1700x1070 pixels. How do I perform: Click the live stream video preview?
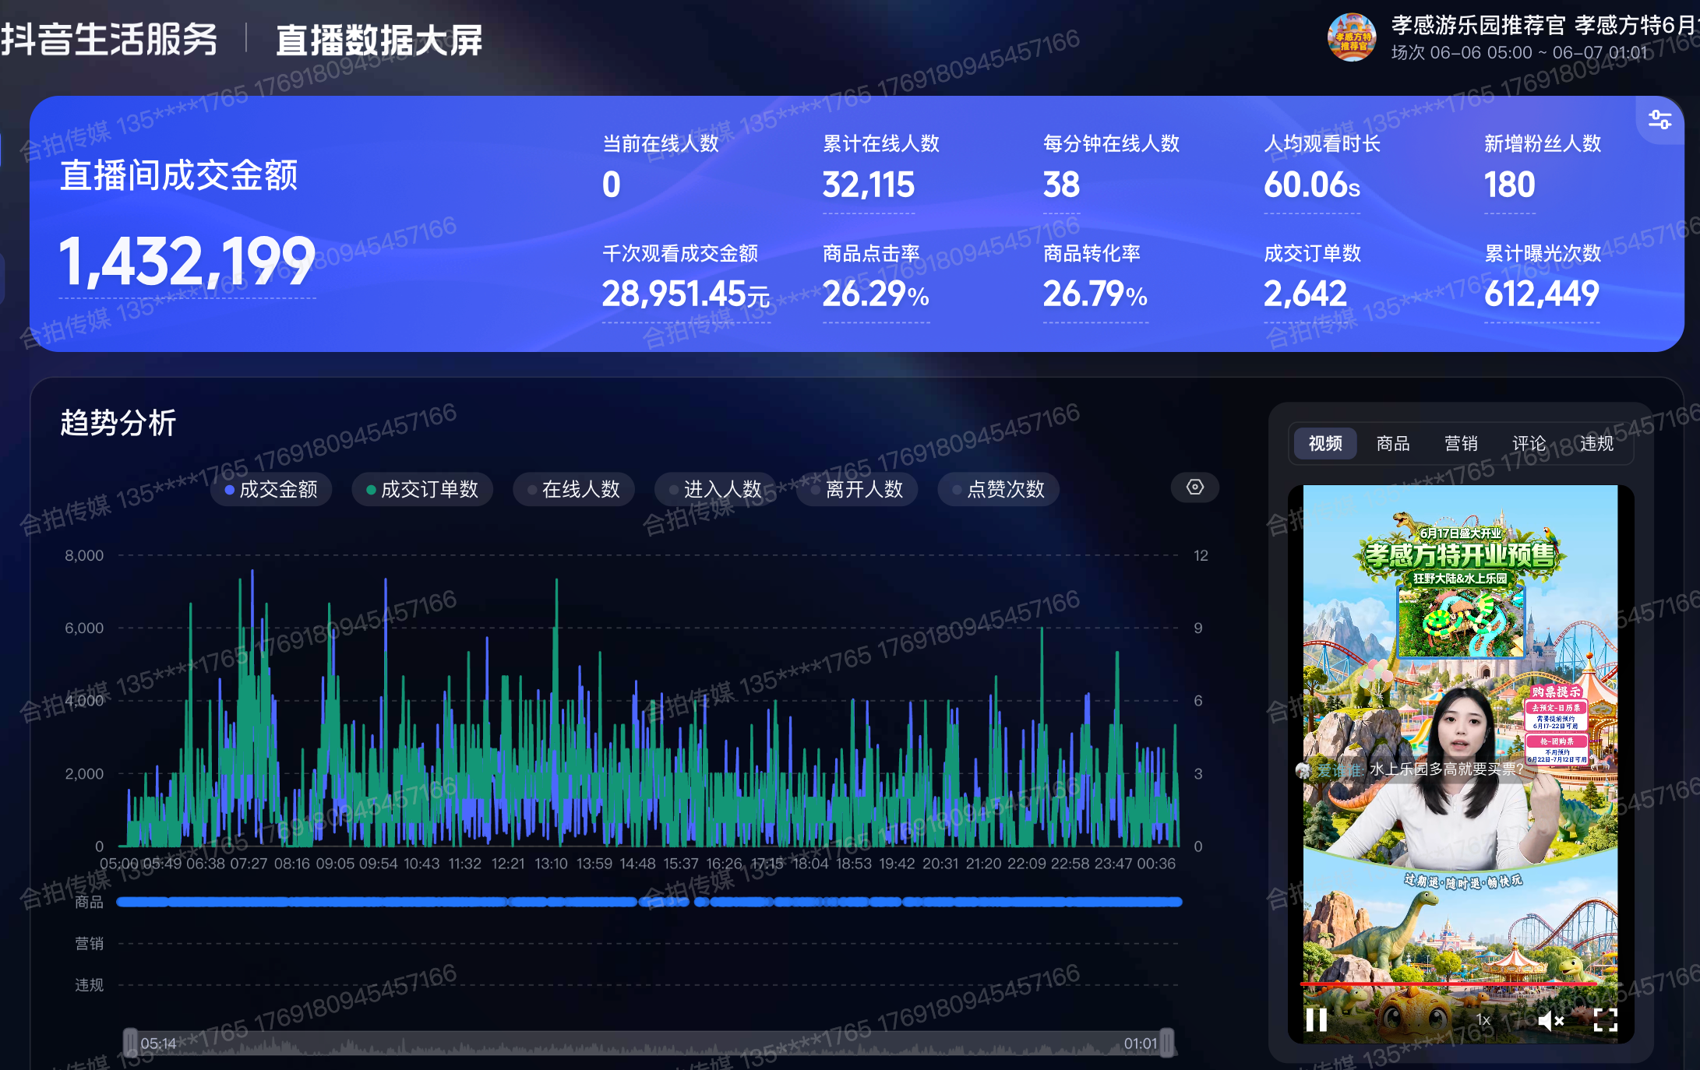point(1460,763)
